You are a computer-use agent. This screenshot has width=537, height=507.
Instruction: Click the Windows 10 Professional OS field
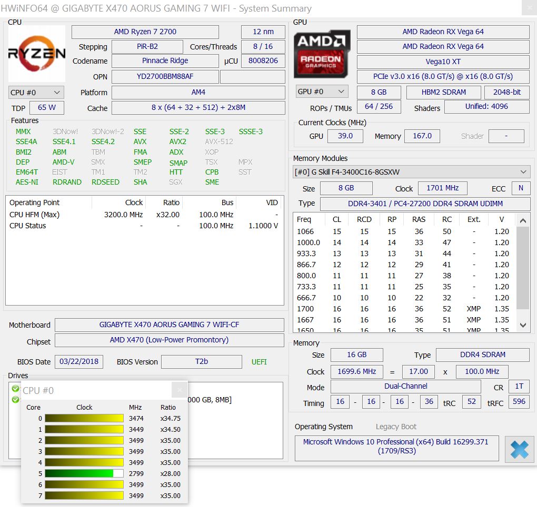pos(396,448)
